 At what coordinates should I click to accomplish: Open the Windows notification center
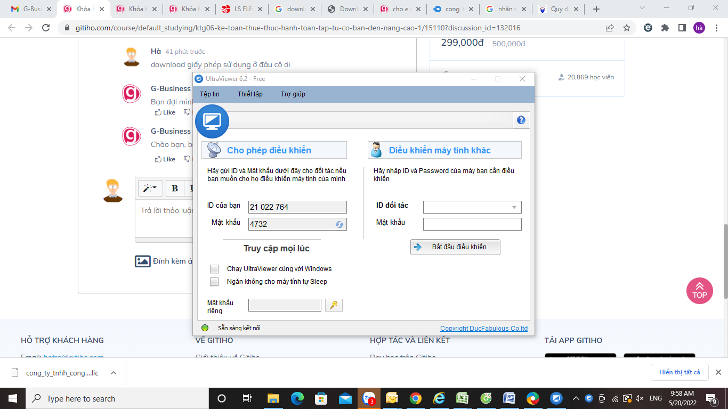coord(711,398)
